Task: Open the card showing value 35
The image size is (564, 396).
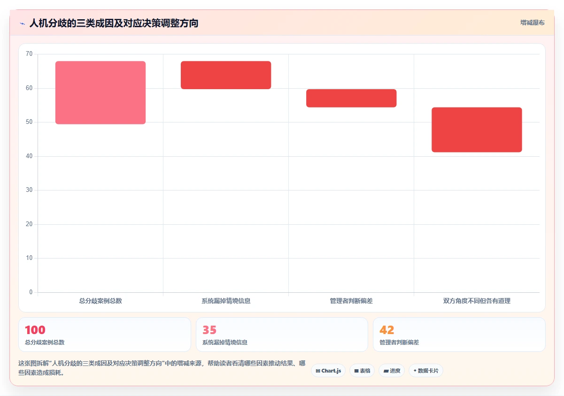Action: click(x=282, y=335)
